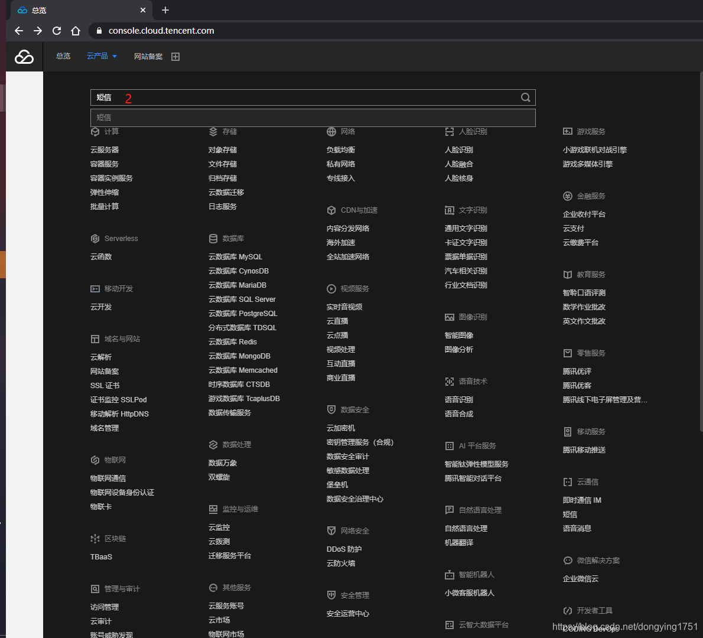
Task: Click the 语音技术 category icon
Action: (x=449, y=382)
